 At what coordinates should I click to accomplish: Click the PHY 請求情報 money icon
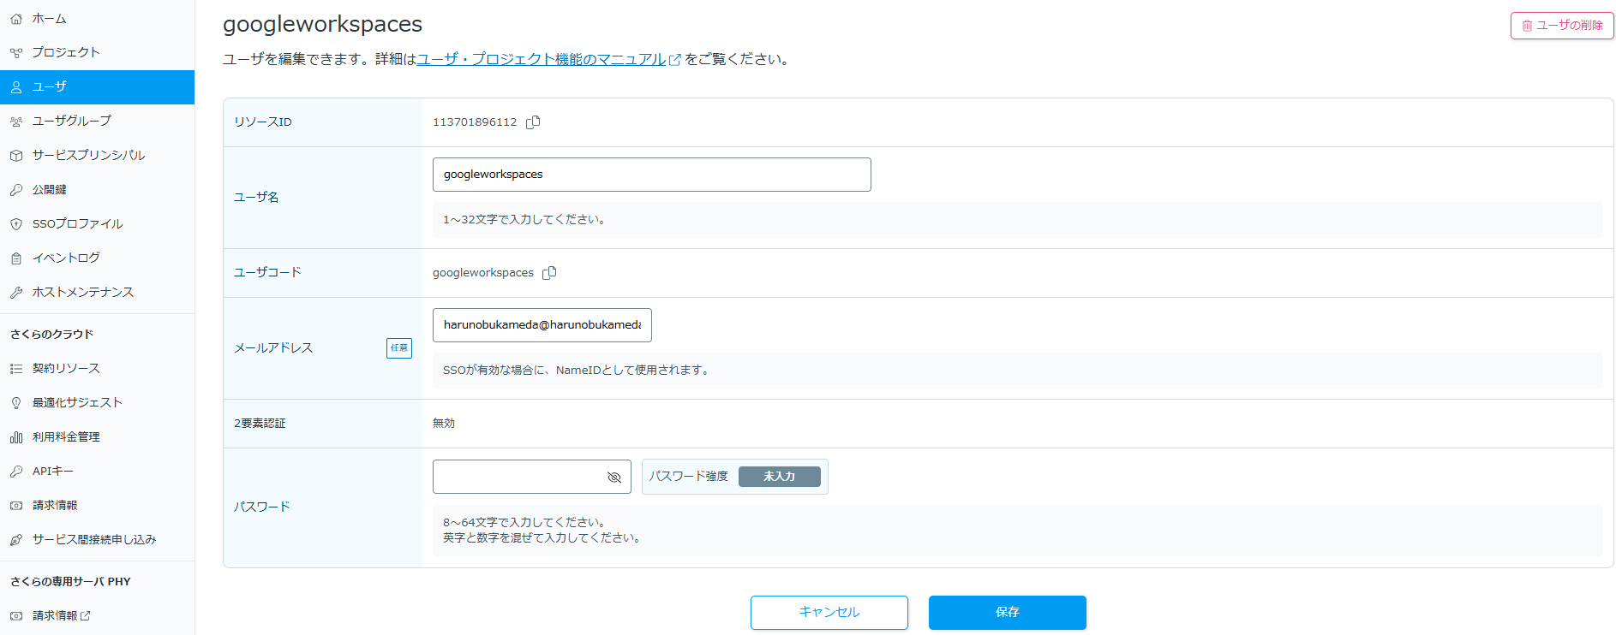(16, 616)
